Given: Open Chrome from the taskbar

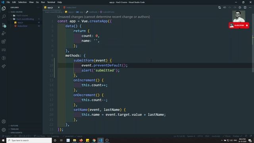Looking at the screenshot, I should tap(94, 140).
